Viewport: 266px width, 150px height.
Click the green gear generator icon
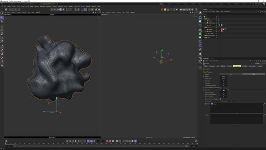tap(200, 37)
